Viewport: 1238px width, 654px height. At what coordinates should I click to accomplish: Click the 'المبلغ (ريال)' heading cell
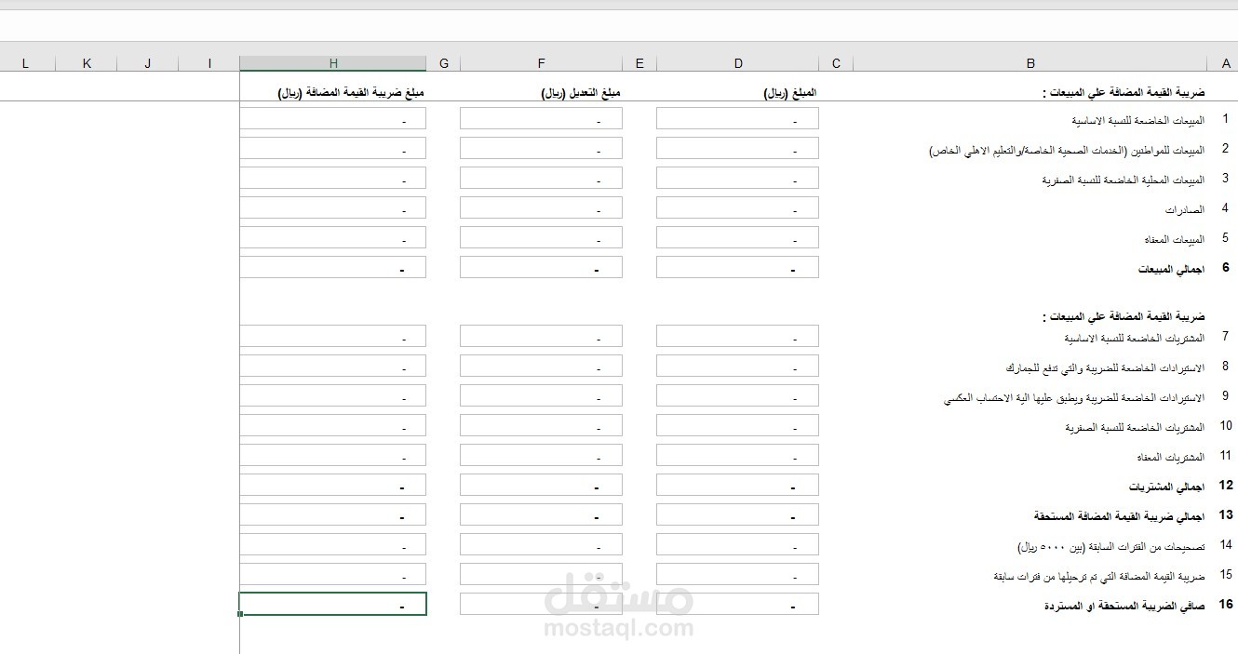pyautogui.click(x=790, y=93)
